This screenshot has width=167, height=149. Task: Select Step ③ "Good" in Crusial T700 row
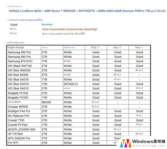139,120
